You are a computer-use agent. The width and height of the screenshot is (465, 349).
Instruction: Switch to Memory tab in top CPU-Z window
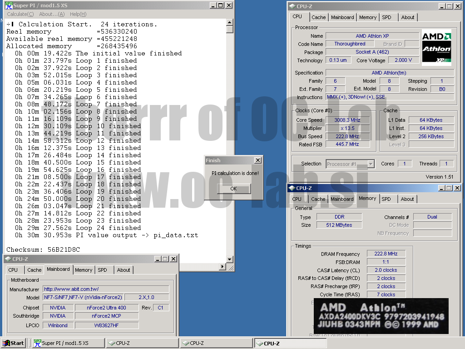368,17
